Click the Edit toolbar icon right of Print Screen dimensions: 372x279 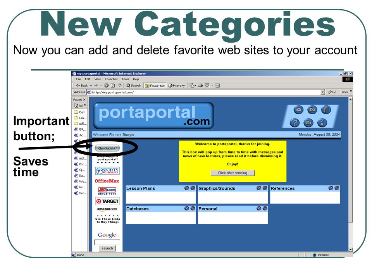click(207, 86)
